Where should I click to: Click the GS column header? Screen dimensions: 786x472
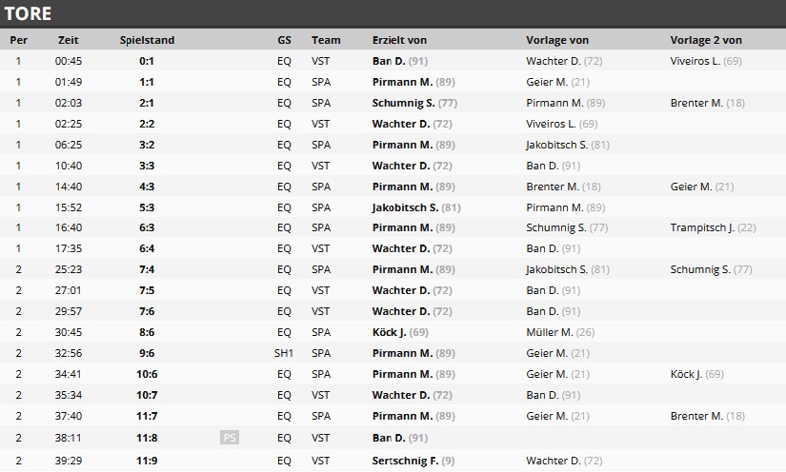[x=284, y=40]
